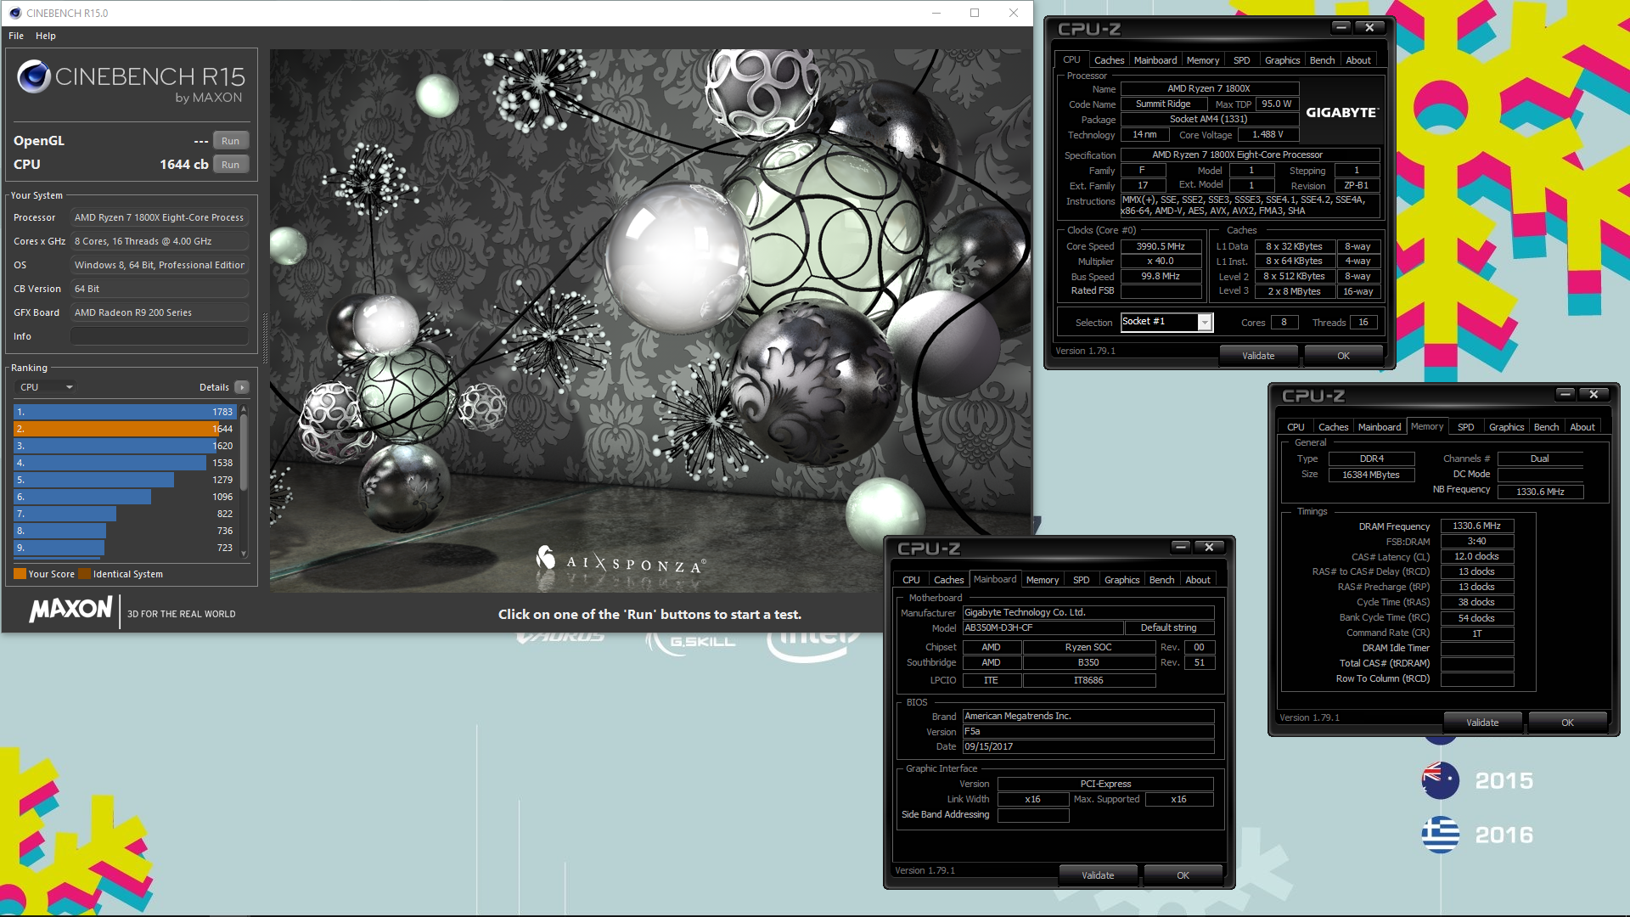
Task: Close the Memory CPU-Z window
Action: [x=1593, y=394]
